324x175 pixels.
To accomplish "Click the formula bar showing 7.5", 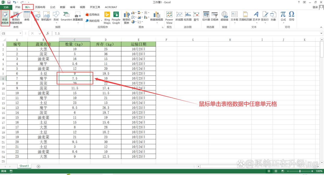I will coord(186,33).
